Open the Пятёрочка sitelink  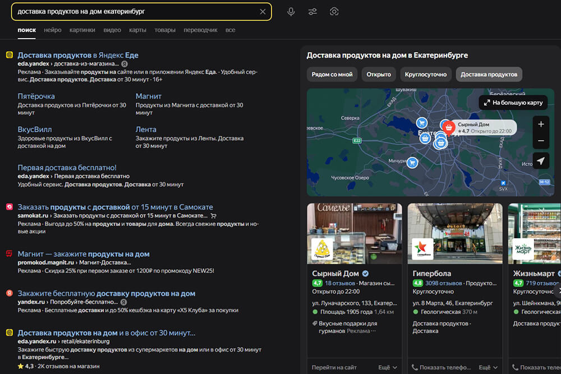pos(36,96)
